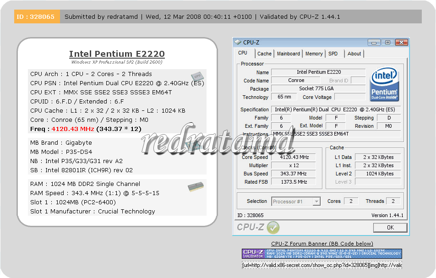Click the Cores count field
This screenshot has width=436, height=278.
click(351, 201)
